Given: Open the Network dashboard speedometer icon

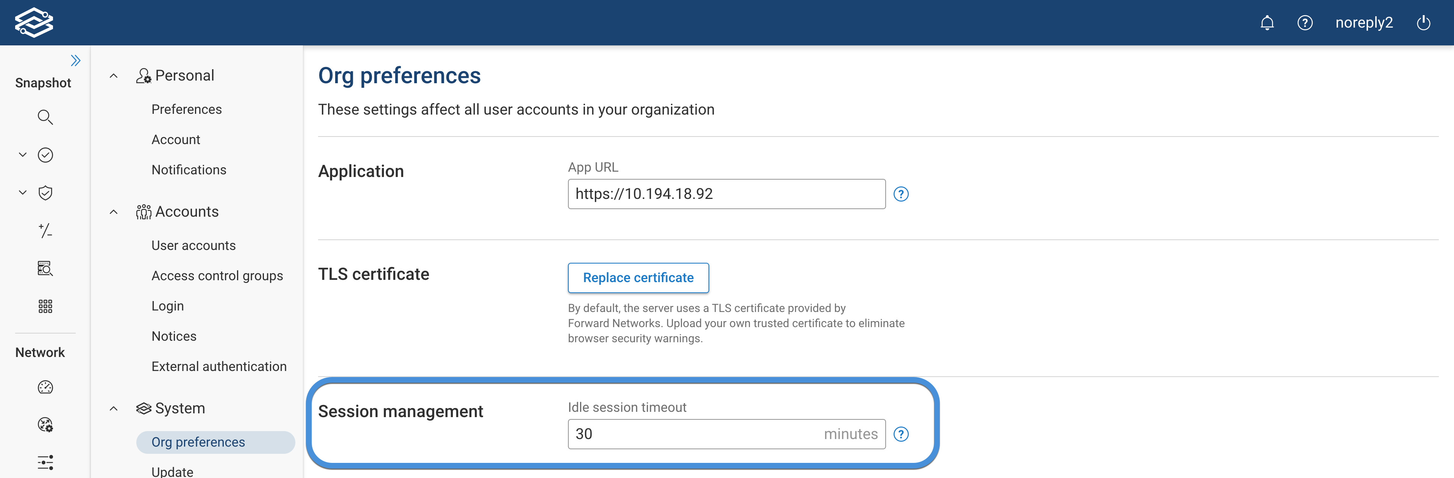Looking at the screenshot, I should (45, 387).
